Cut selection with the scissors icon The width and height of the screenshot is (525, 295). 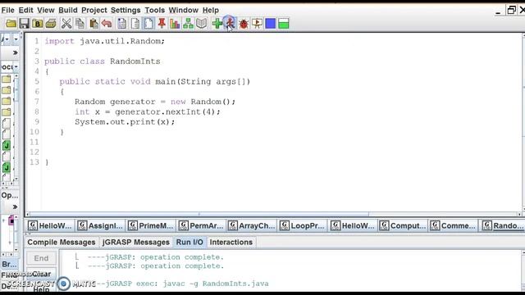pos(66,24)
